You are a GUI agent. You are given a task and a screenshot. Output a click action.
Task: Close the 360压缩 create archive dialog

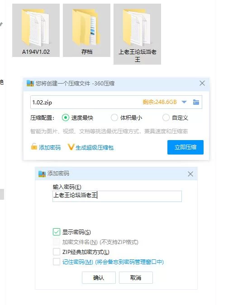[x=202, y=83]
